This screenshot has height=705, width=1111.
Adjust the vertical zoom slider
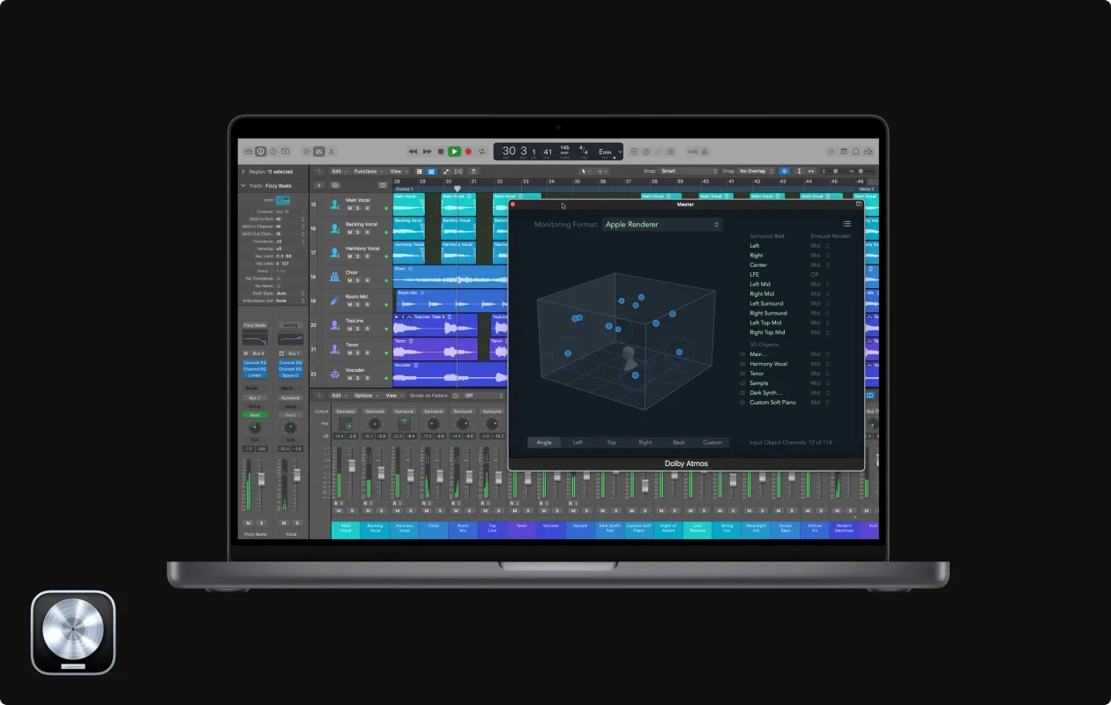[x=835, y=171]
